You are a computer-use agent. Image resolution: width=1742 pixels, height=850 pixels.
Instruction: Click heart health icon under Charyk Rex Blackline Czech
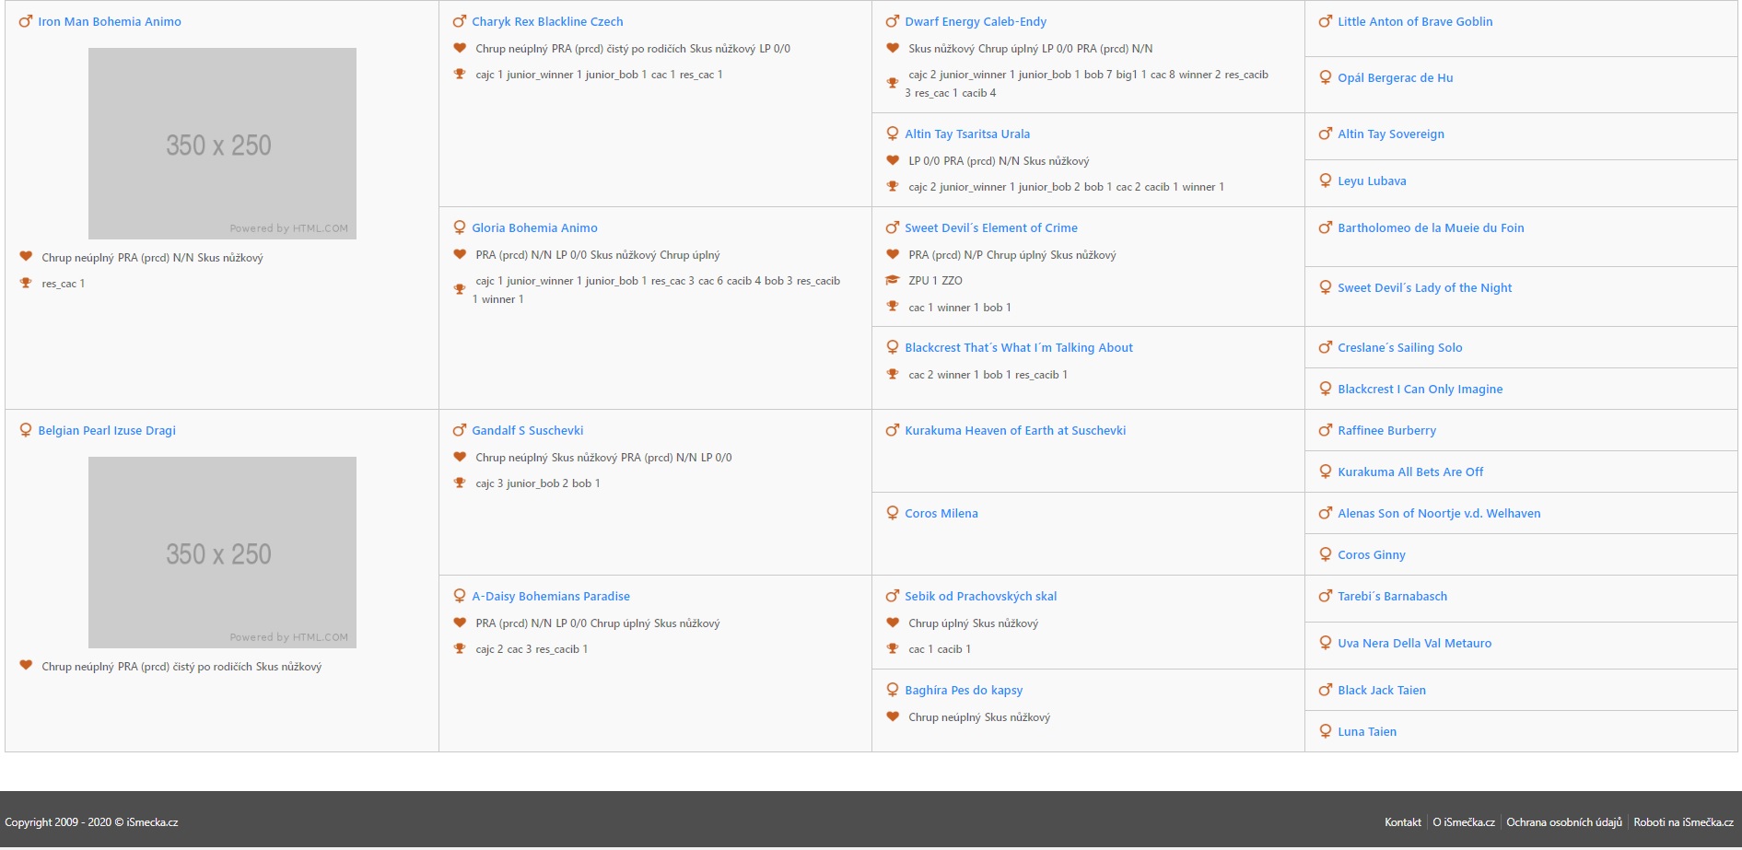459,49
